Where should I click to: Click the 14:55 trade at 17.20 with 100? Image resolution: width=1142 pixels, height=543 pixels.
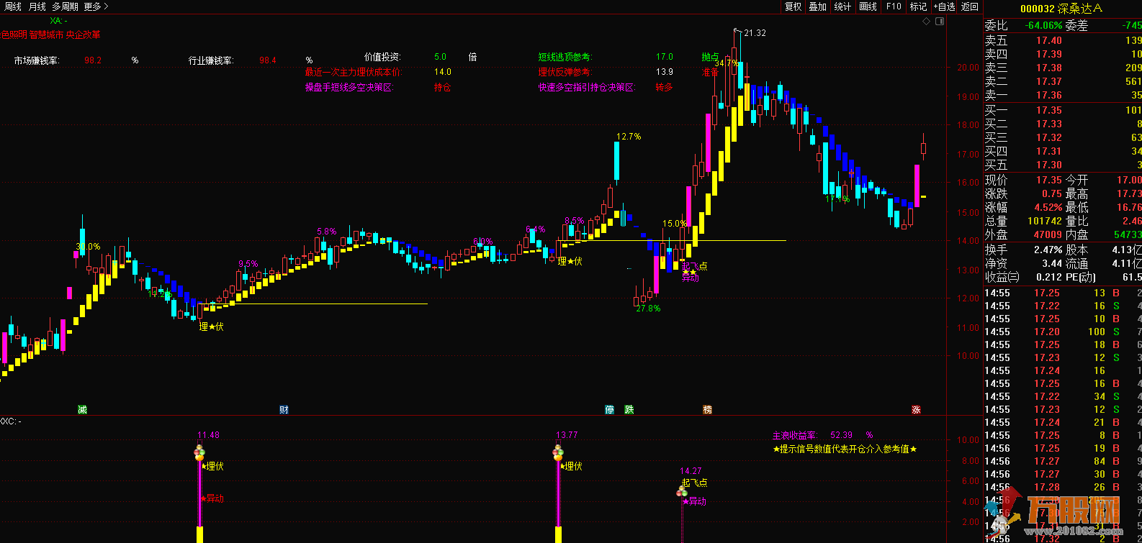pos(1063,332)
